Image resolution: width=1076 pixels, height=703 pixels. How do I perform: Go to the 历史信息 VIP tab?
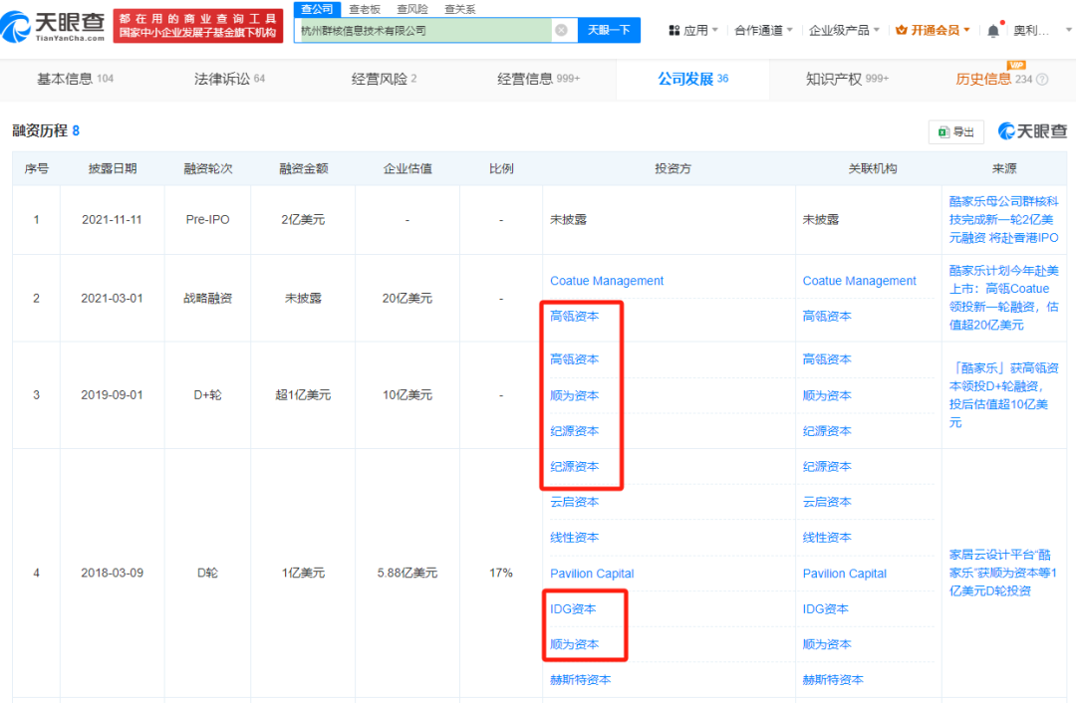(x=993, y=79)
